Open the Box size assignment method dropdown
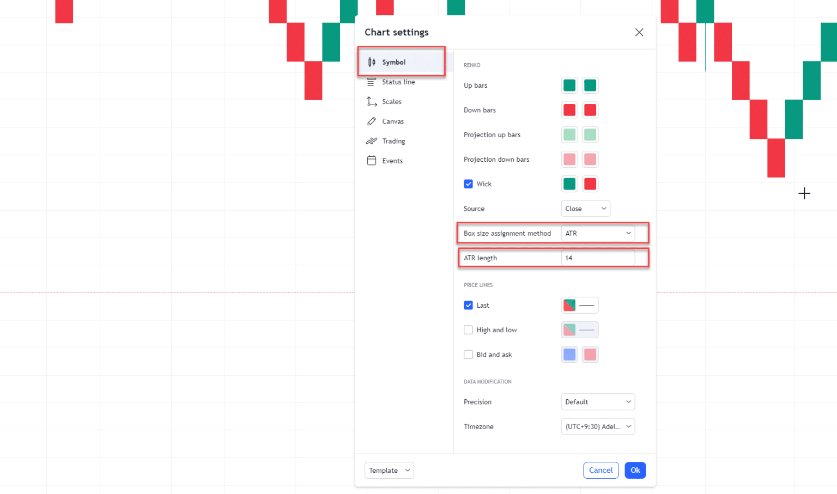Viewport: 837px width, 494px height. [x=598, y=233]
